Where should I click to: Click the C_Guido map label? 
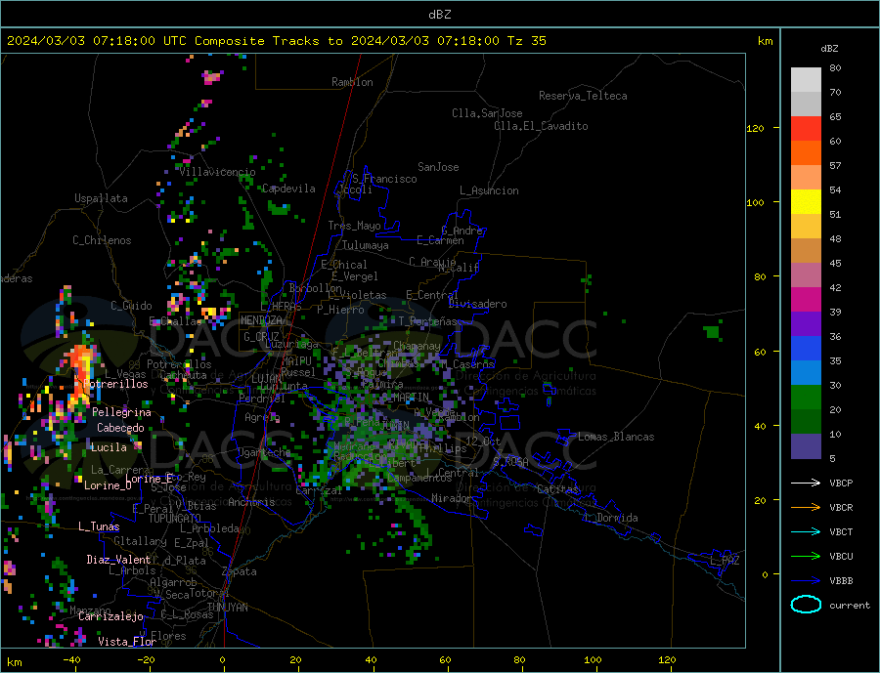[131, 306]
